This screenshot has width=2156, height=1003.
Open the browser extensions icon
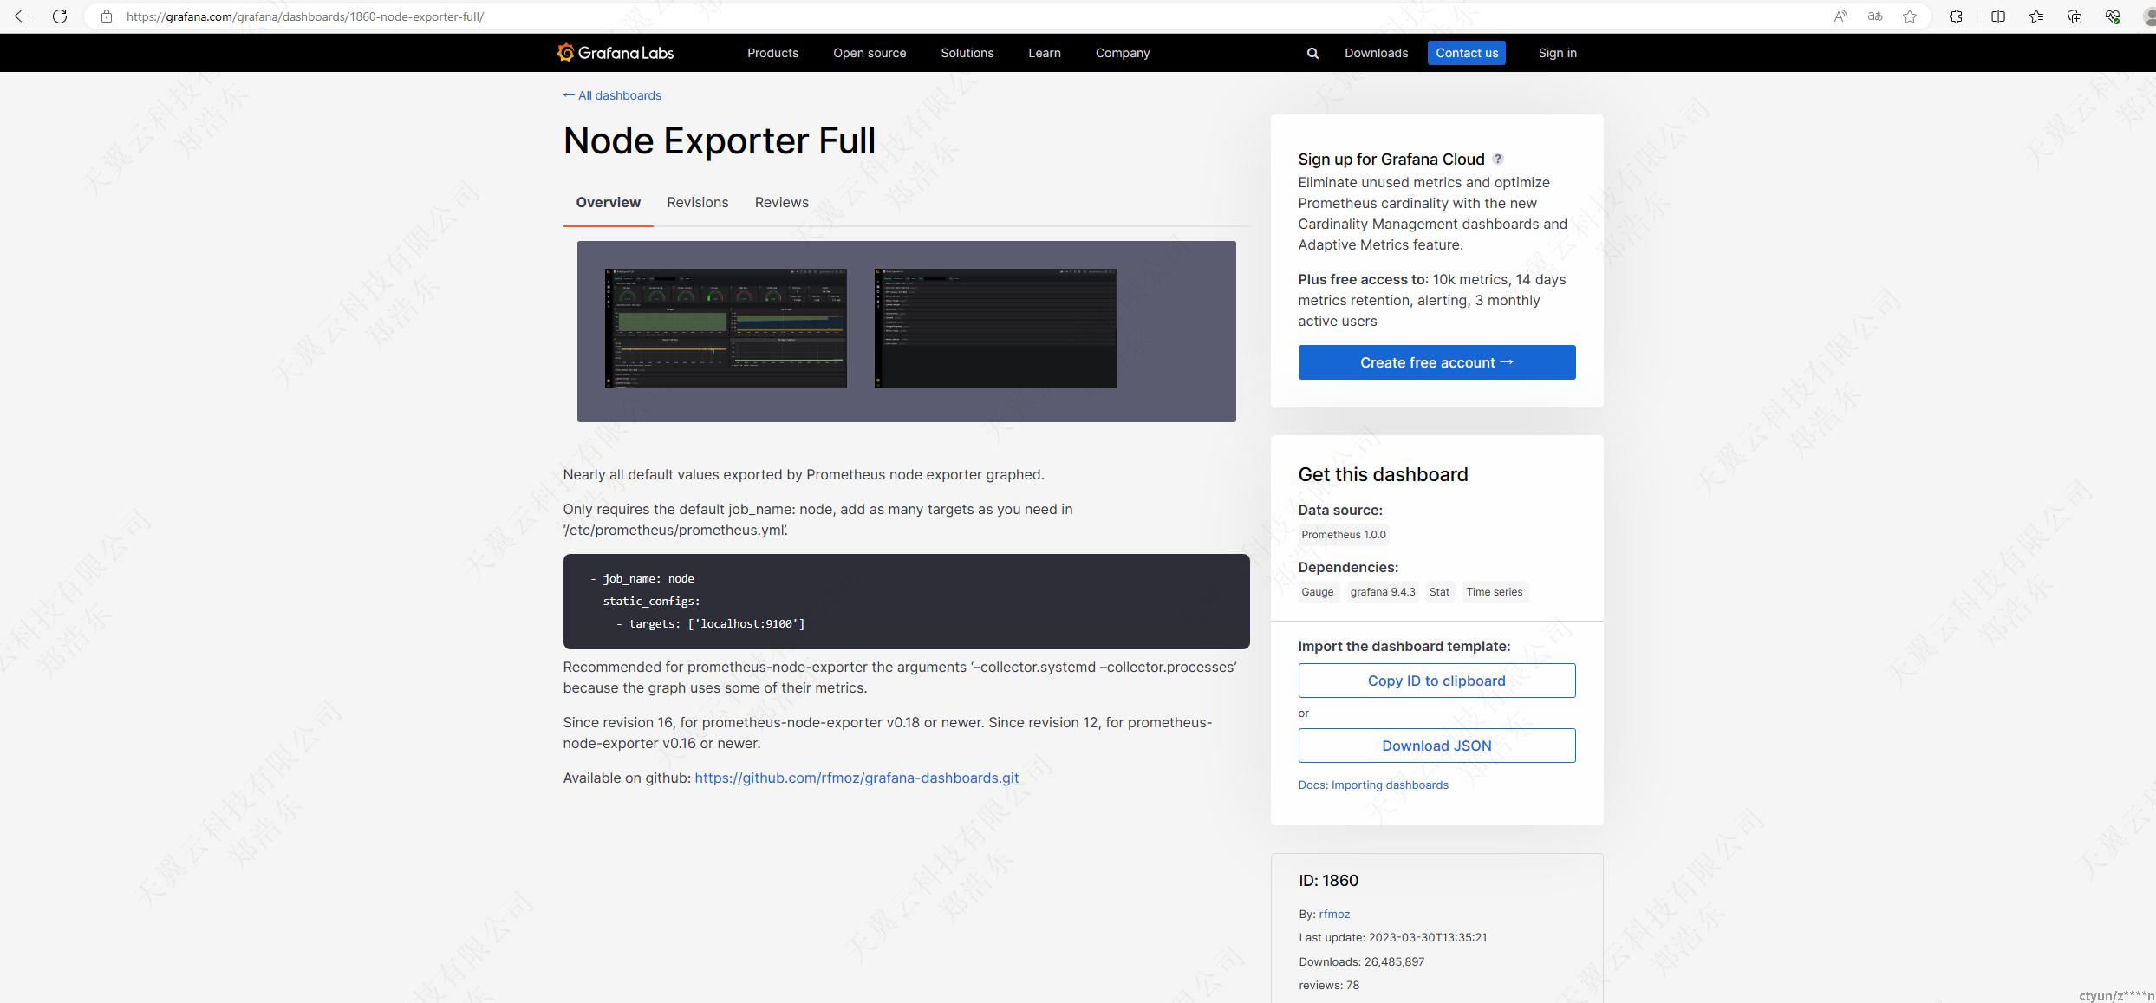[1956, 16]
